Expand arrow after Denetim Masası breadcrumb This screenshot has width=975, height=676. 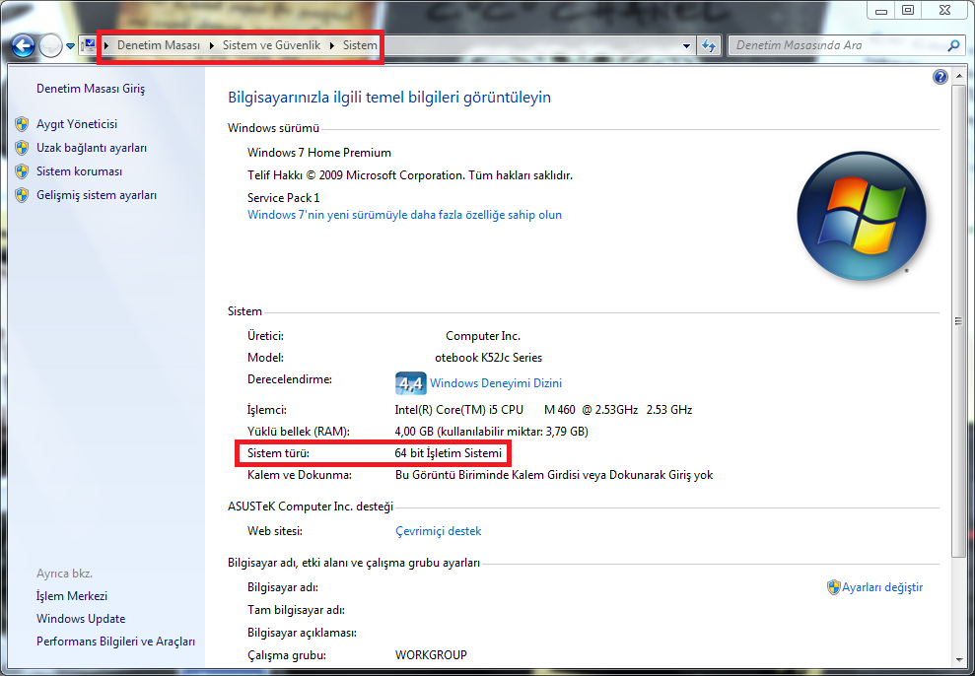coord(212,45)
